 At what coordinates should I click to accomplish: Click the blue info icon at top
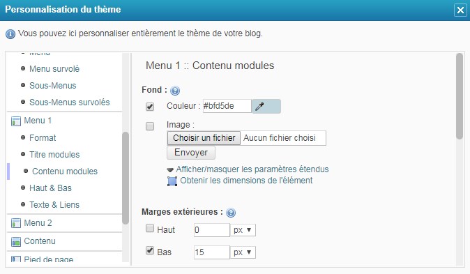point(10,34)
